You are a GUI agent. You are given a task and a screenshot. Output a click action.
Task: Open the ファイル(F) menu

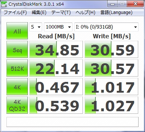(x=15, y=13)
